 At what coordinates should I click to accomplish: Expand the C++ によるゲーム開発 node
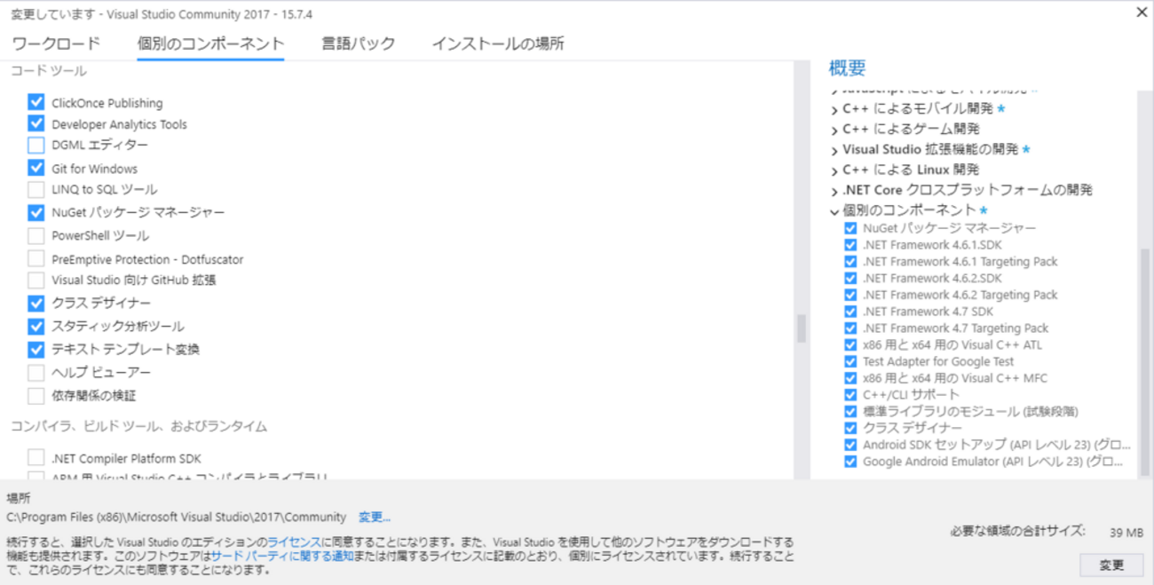click(834, 130)
